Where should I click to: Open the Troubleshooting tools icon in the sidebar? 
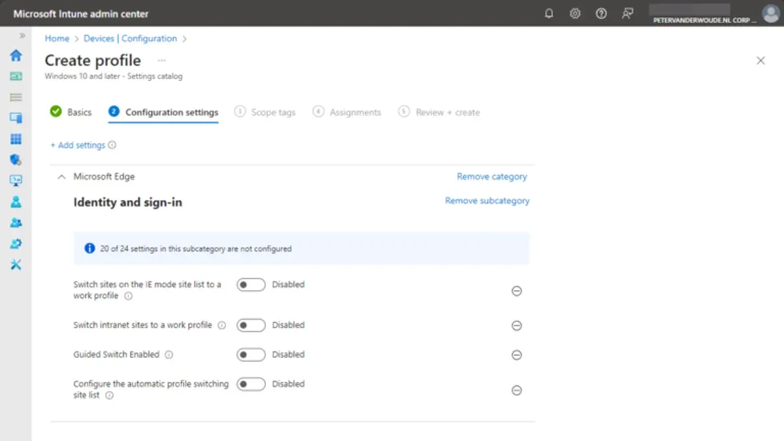(16, 265)
